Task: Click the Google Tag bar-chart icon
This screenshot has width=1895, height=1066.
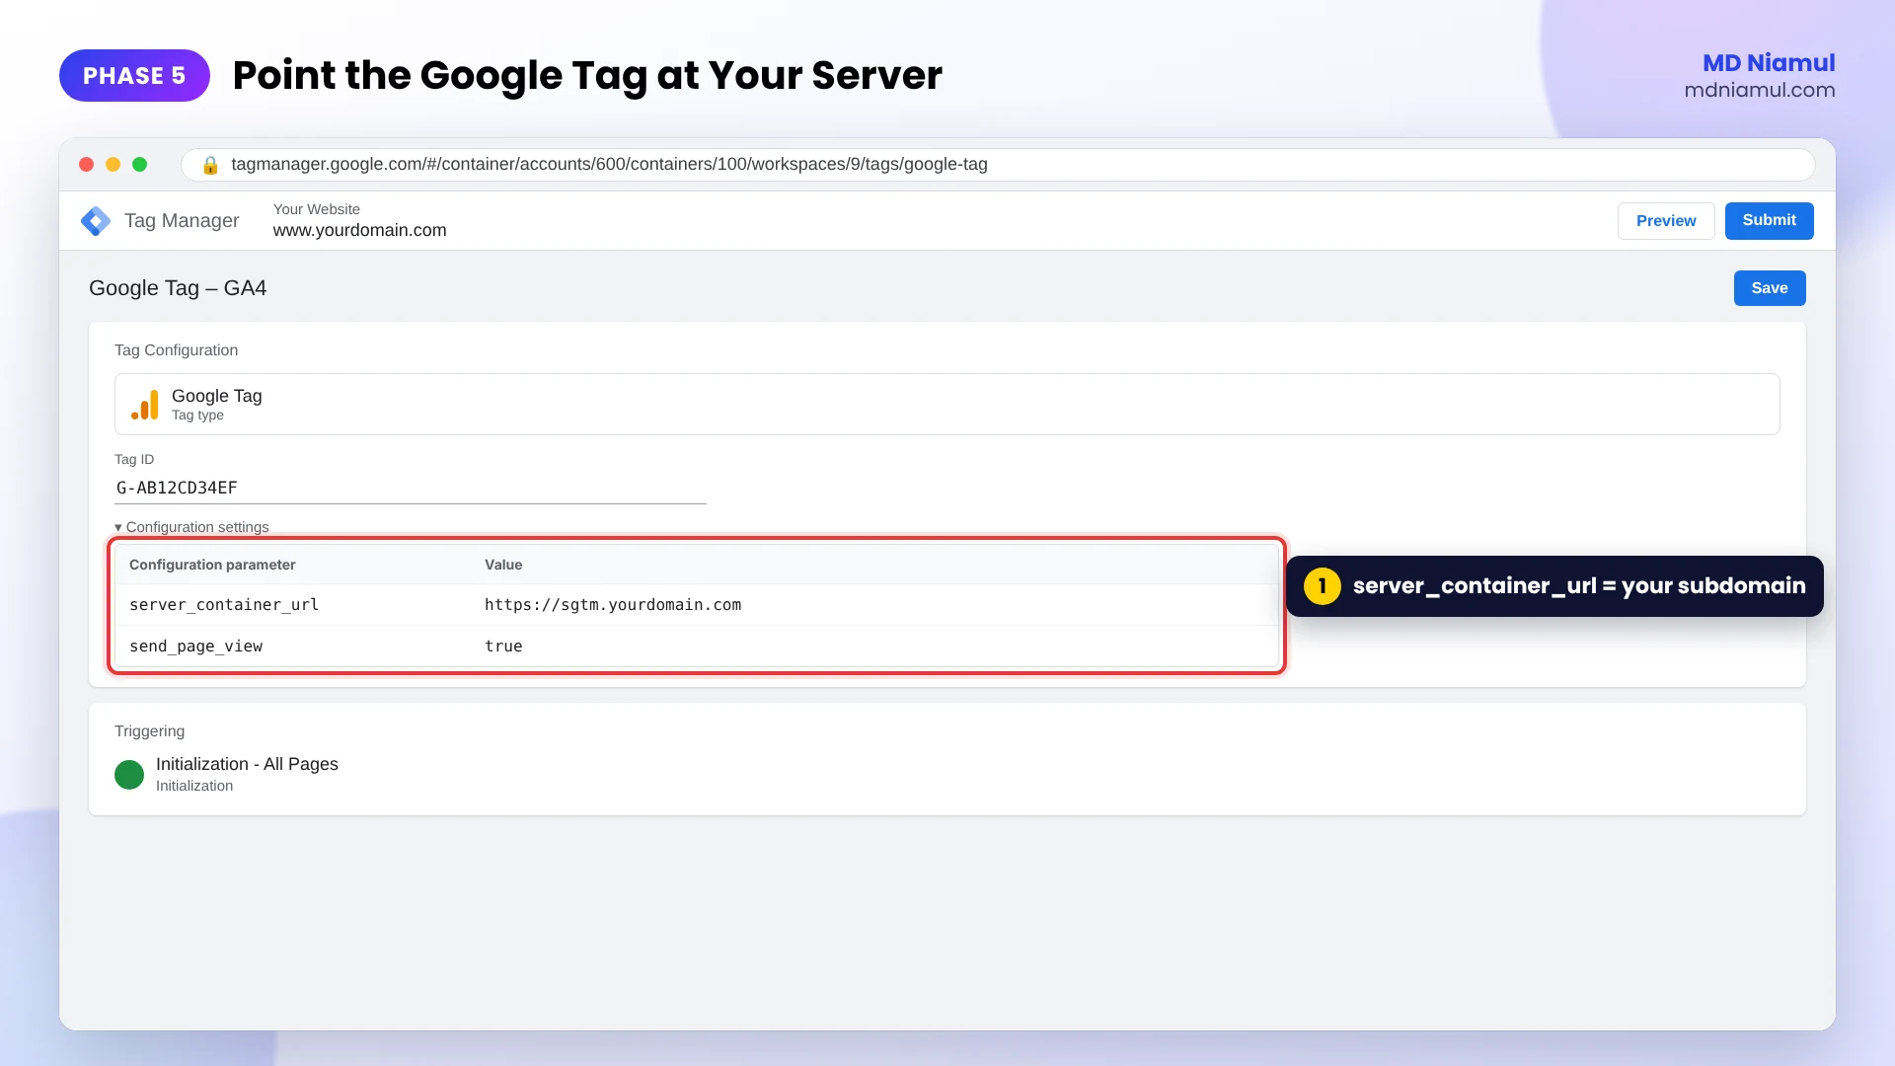Action: 145,405
